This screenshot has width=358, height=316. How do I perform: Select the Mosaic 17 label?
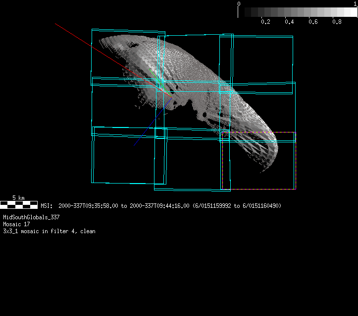click(17, 224)
